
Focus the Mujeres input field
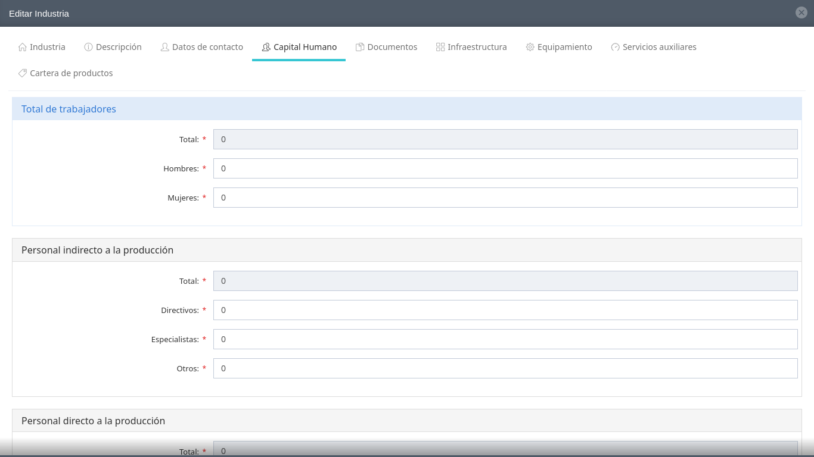pos(505,198)
